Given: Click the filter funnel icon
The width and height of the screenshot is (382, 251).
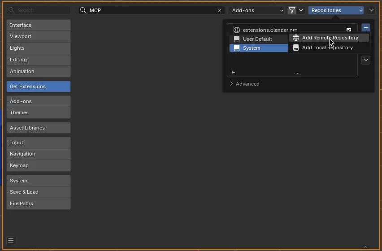Looking at the screenshot, I should 292,10.
